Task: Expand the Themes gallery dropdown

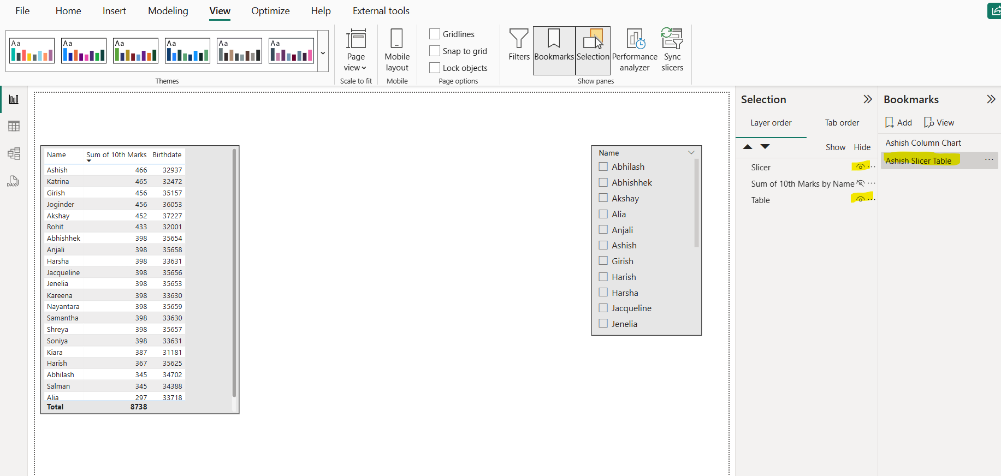Action: [x=323, y=53]
